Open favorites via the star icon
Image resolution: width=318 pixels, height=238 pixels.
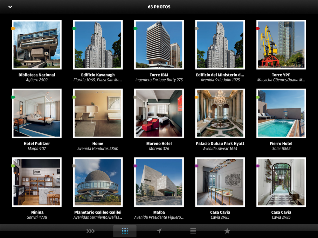[x=227, y=231]
